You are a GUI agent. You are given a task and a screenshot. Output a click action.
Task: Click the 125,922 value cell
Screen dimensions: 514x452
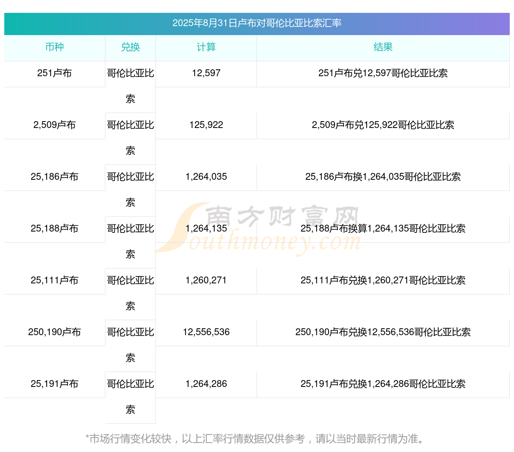point(206,125)
